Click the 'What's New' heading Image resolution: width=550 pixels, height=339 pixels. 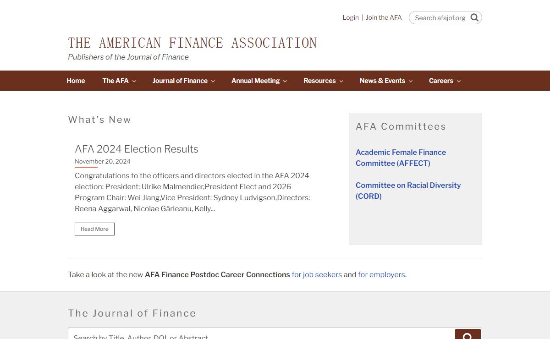(x=99, y=120)
